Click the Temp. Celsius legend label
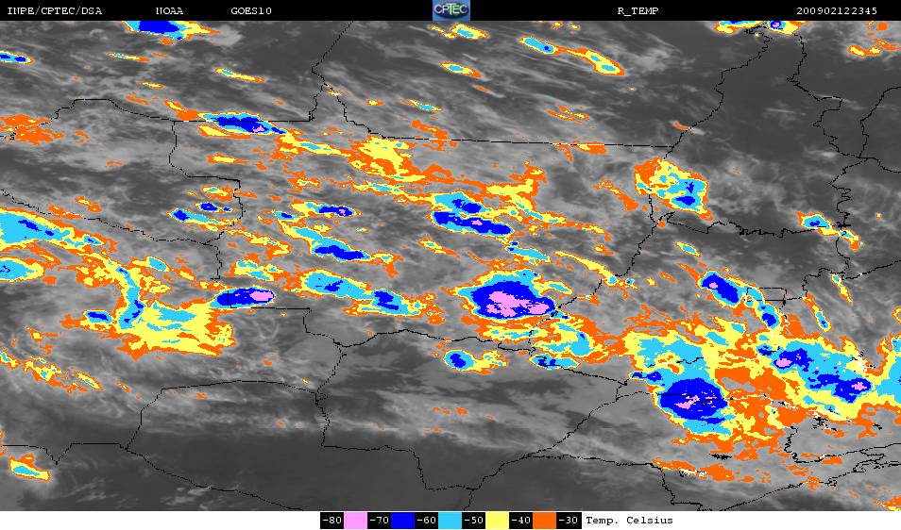Viewport: 901px width, 530px height. tap(629, 521)
